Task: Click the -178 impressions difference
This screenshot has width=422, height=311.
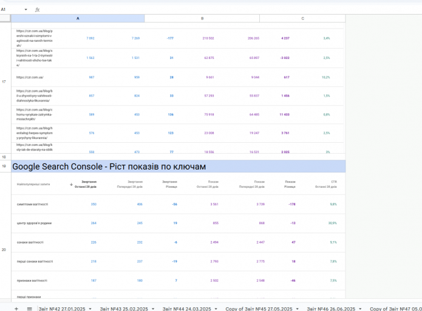Action: point(292,204)
